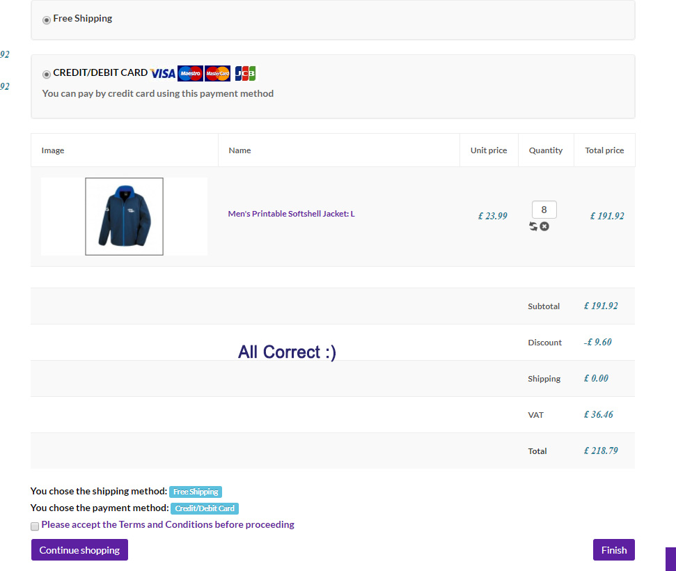This screenshot has height=571, width=676.
Task: Select the Free Shipping radio button
Action: point(47,19)
